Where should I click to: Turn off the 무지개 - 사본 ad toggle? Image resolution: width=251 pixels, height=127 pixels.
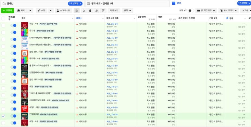pos(13,60)
